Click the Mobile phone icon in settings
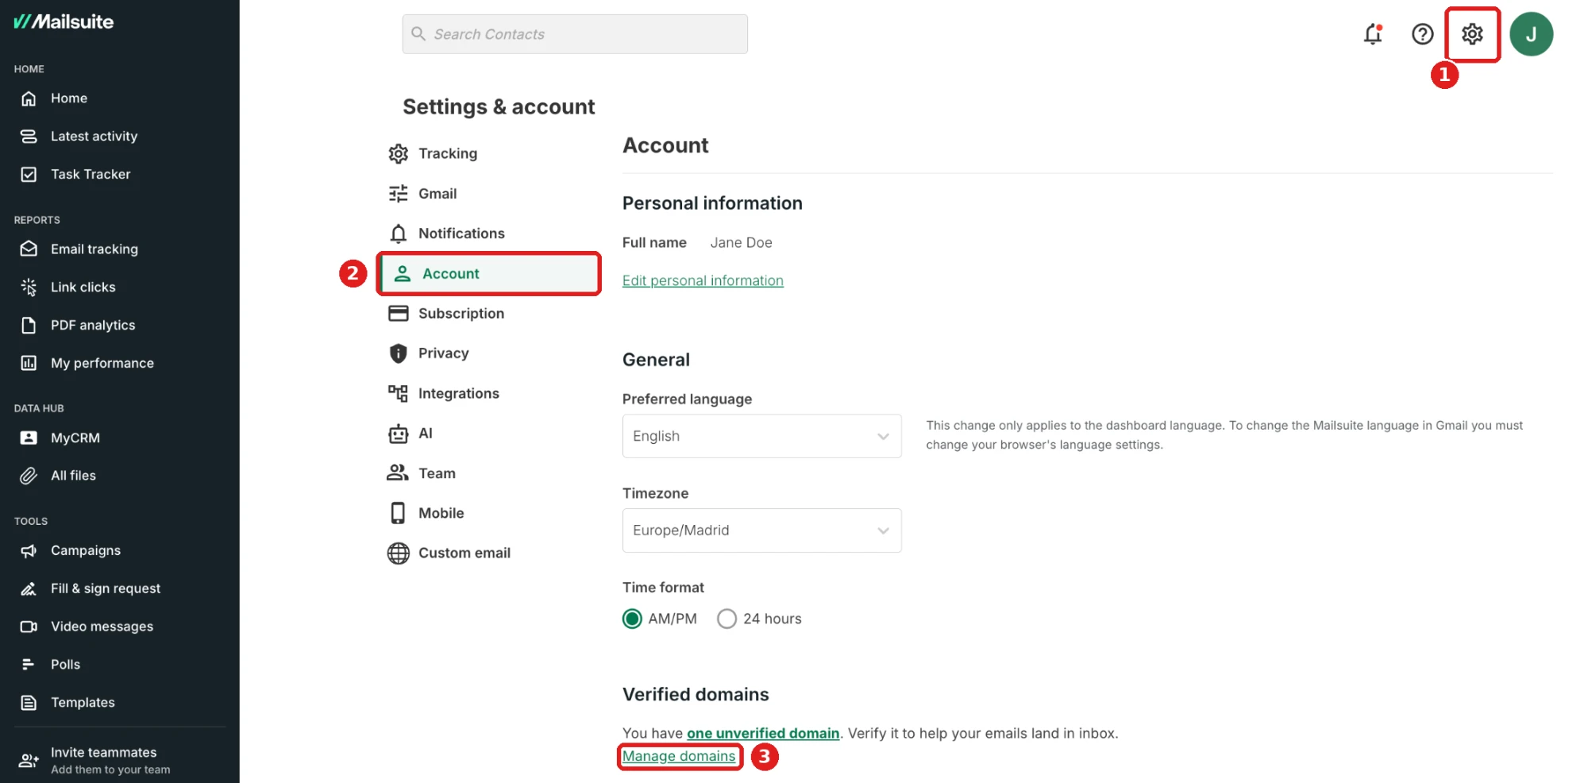The width and height of the screenshot is (1588, 783). pyautogui.click(x=398, y=513)
